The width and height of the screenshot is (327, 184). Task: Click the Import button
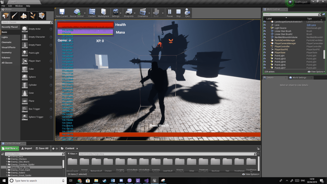(27, 148)
